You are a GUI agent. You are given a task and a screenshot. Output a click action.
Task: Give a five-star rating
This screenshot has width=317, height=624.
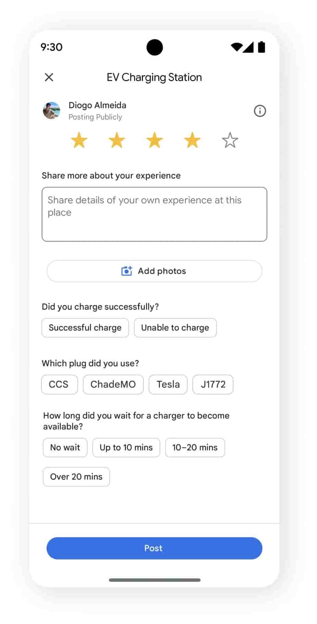point(230,140)
